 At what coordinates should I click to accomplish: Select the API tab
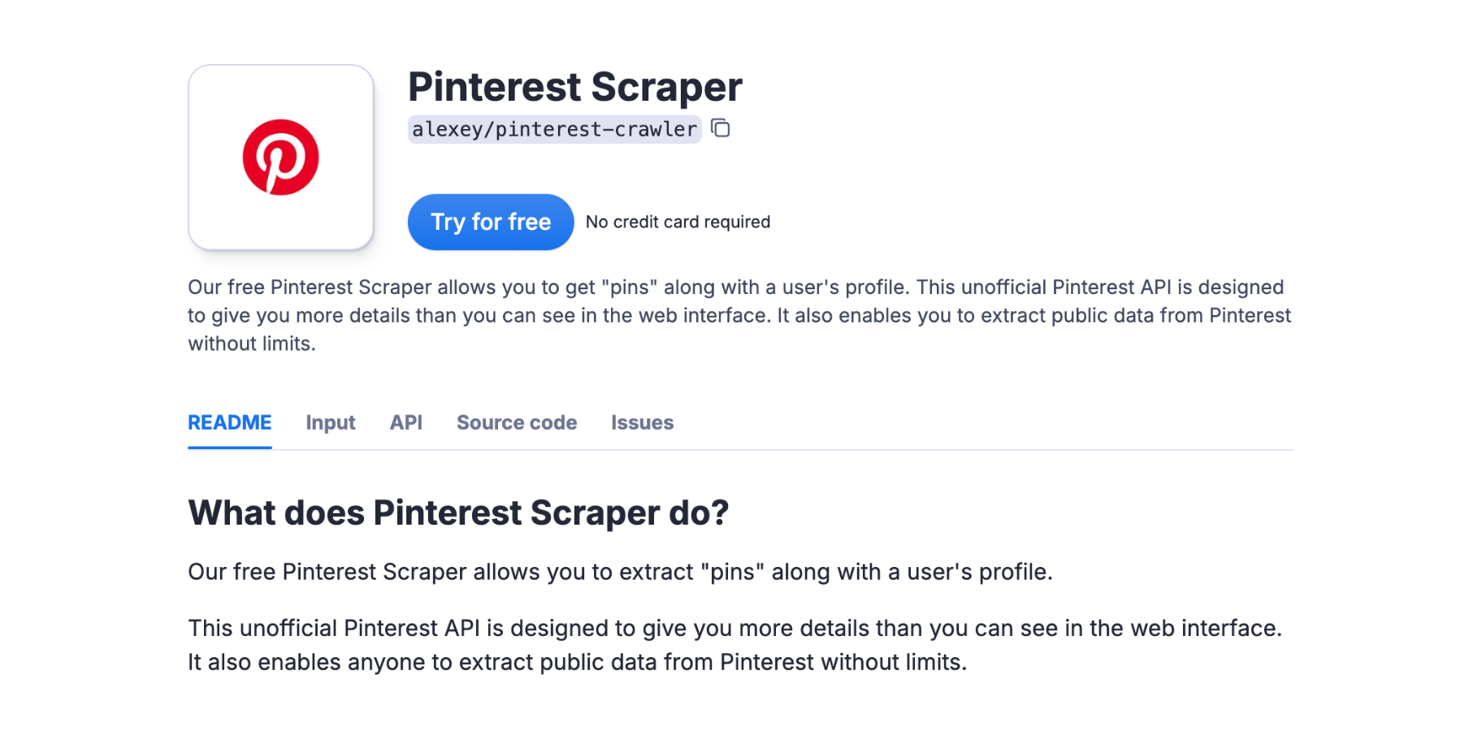tap(406, 422)
